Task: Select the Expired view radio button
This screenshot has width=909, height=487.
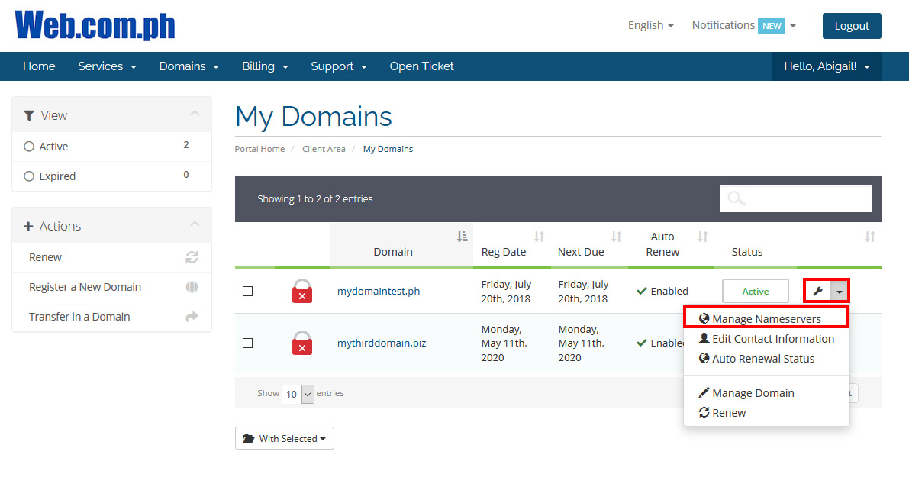Action: click(29, 176)
